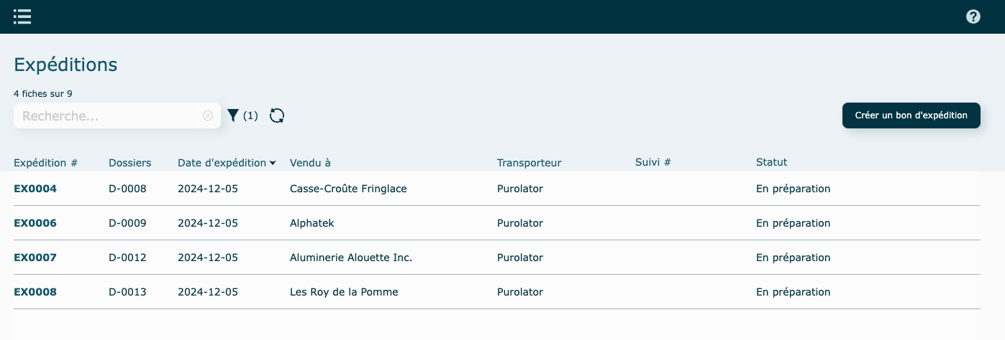Click the help question mark icon
Screen dimensions: 1005x340
pos(973,16)
